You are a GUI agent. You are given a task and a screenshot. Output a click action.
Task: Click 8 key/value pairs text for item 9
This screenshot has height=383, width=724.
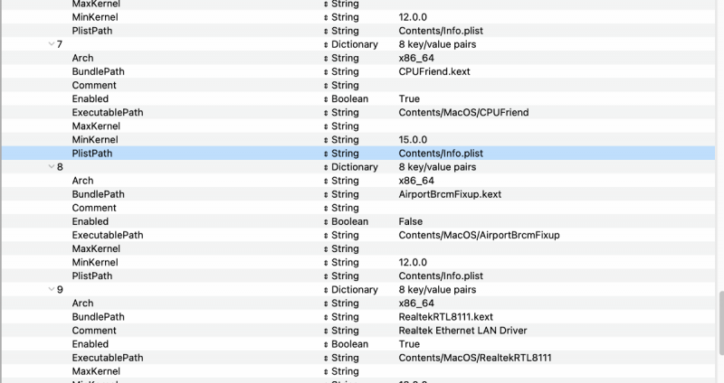coord(437,289)
